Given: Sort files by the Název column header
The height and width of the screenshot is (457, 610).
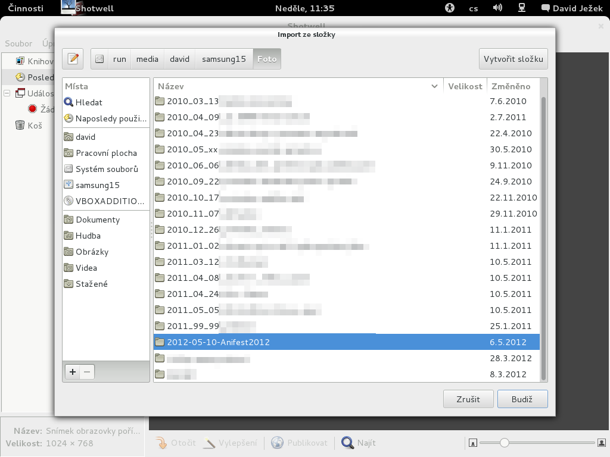Looking at the screenshot, I should point(298,86).
